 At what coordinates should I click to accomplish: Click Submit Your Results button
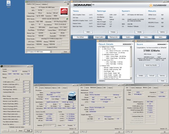[x=152, y=65]
